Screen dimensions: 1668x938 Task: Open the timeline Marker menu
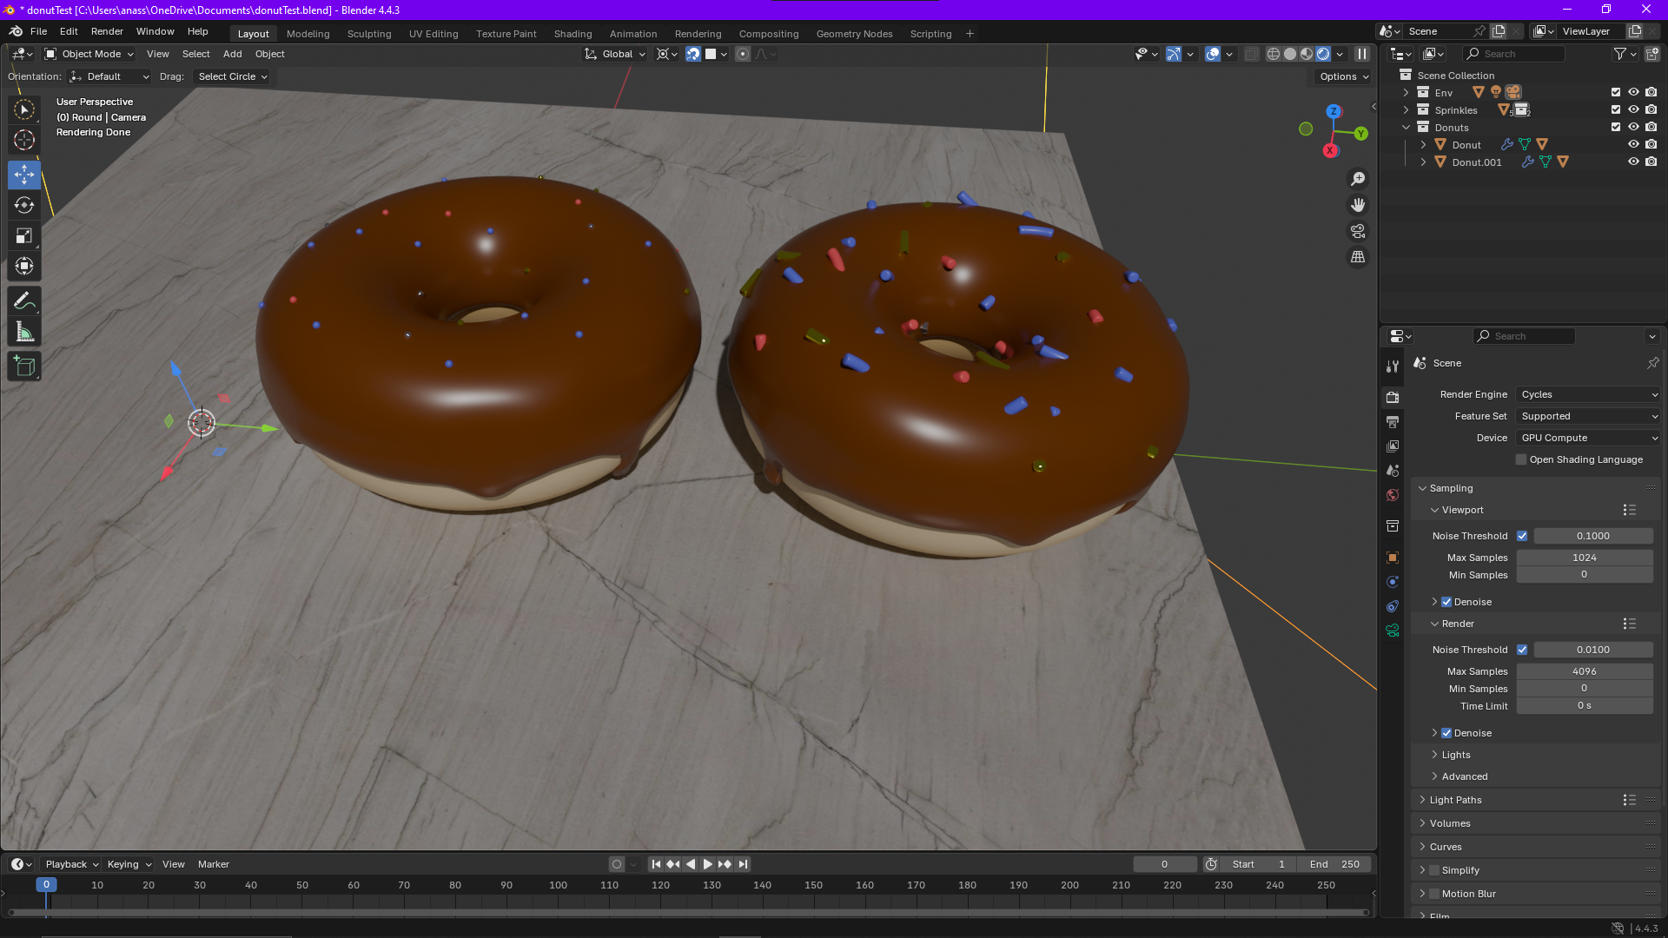[x=213, y=864]
